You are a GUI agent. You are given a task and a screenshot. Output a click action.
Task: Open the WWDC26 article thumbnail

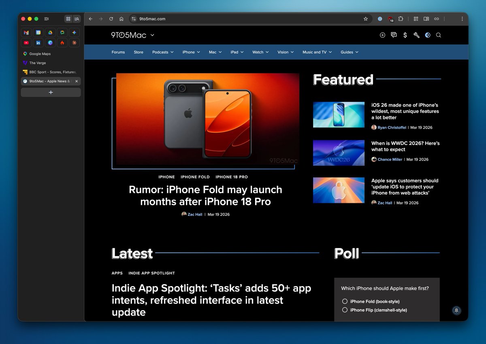pyautogui.click(x=339, y=153)
